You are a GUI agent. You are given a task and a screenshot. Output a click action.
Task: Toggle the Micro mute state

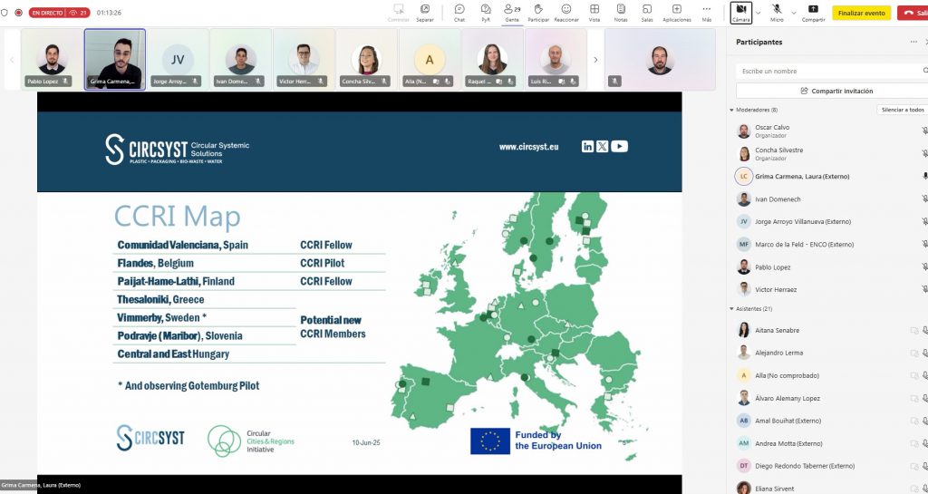[777, 13]
